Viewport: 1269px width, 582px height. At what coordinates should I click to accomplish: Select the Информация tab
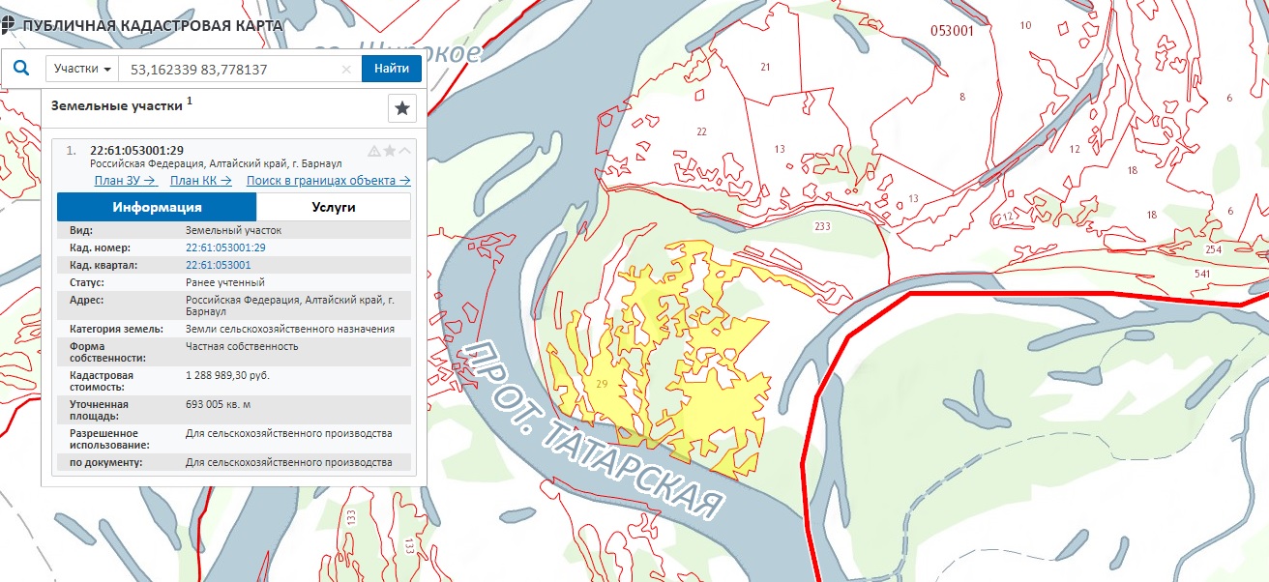[x=157, y=208]
